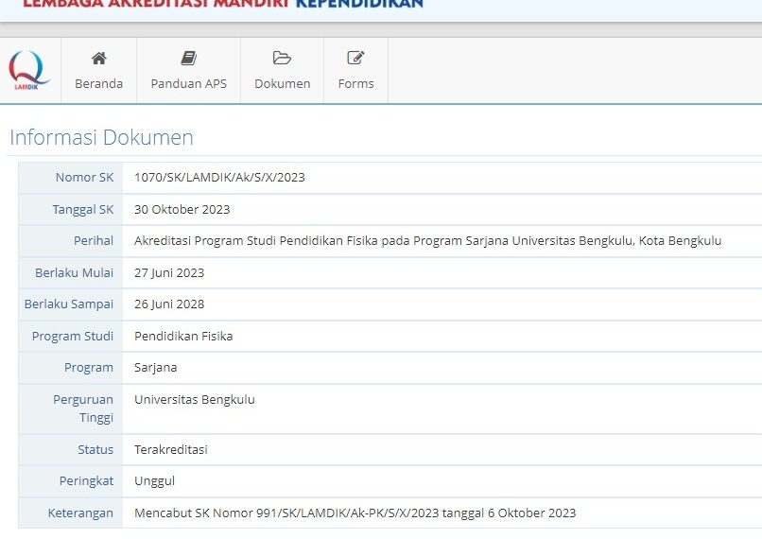Click the Terakreditasi value
The height and width of the screenshot is (539, 762).
171,449
